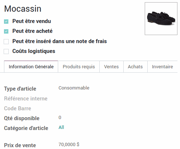Viewport: 180px width, 149px height.
Task: Uncheck the Peut être vendu checkbox
Action: pyautogui.click(x=6, y=22)
